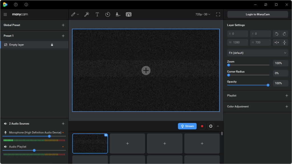This screenshot has height=164, width=292.
Task: Flip layer horizontally
Action: click(277, 42)
